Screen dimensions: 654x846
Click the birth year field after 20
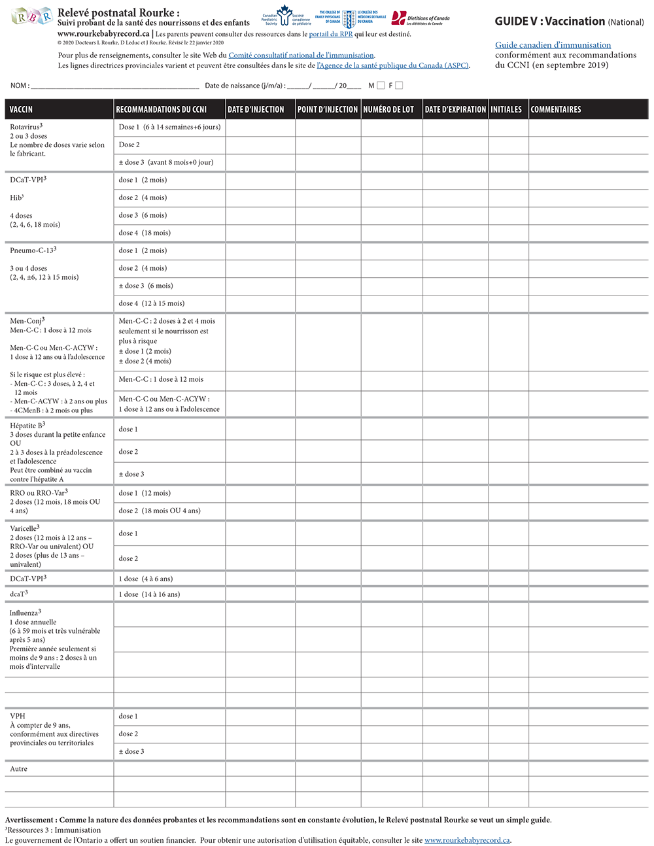point(354,86)
